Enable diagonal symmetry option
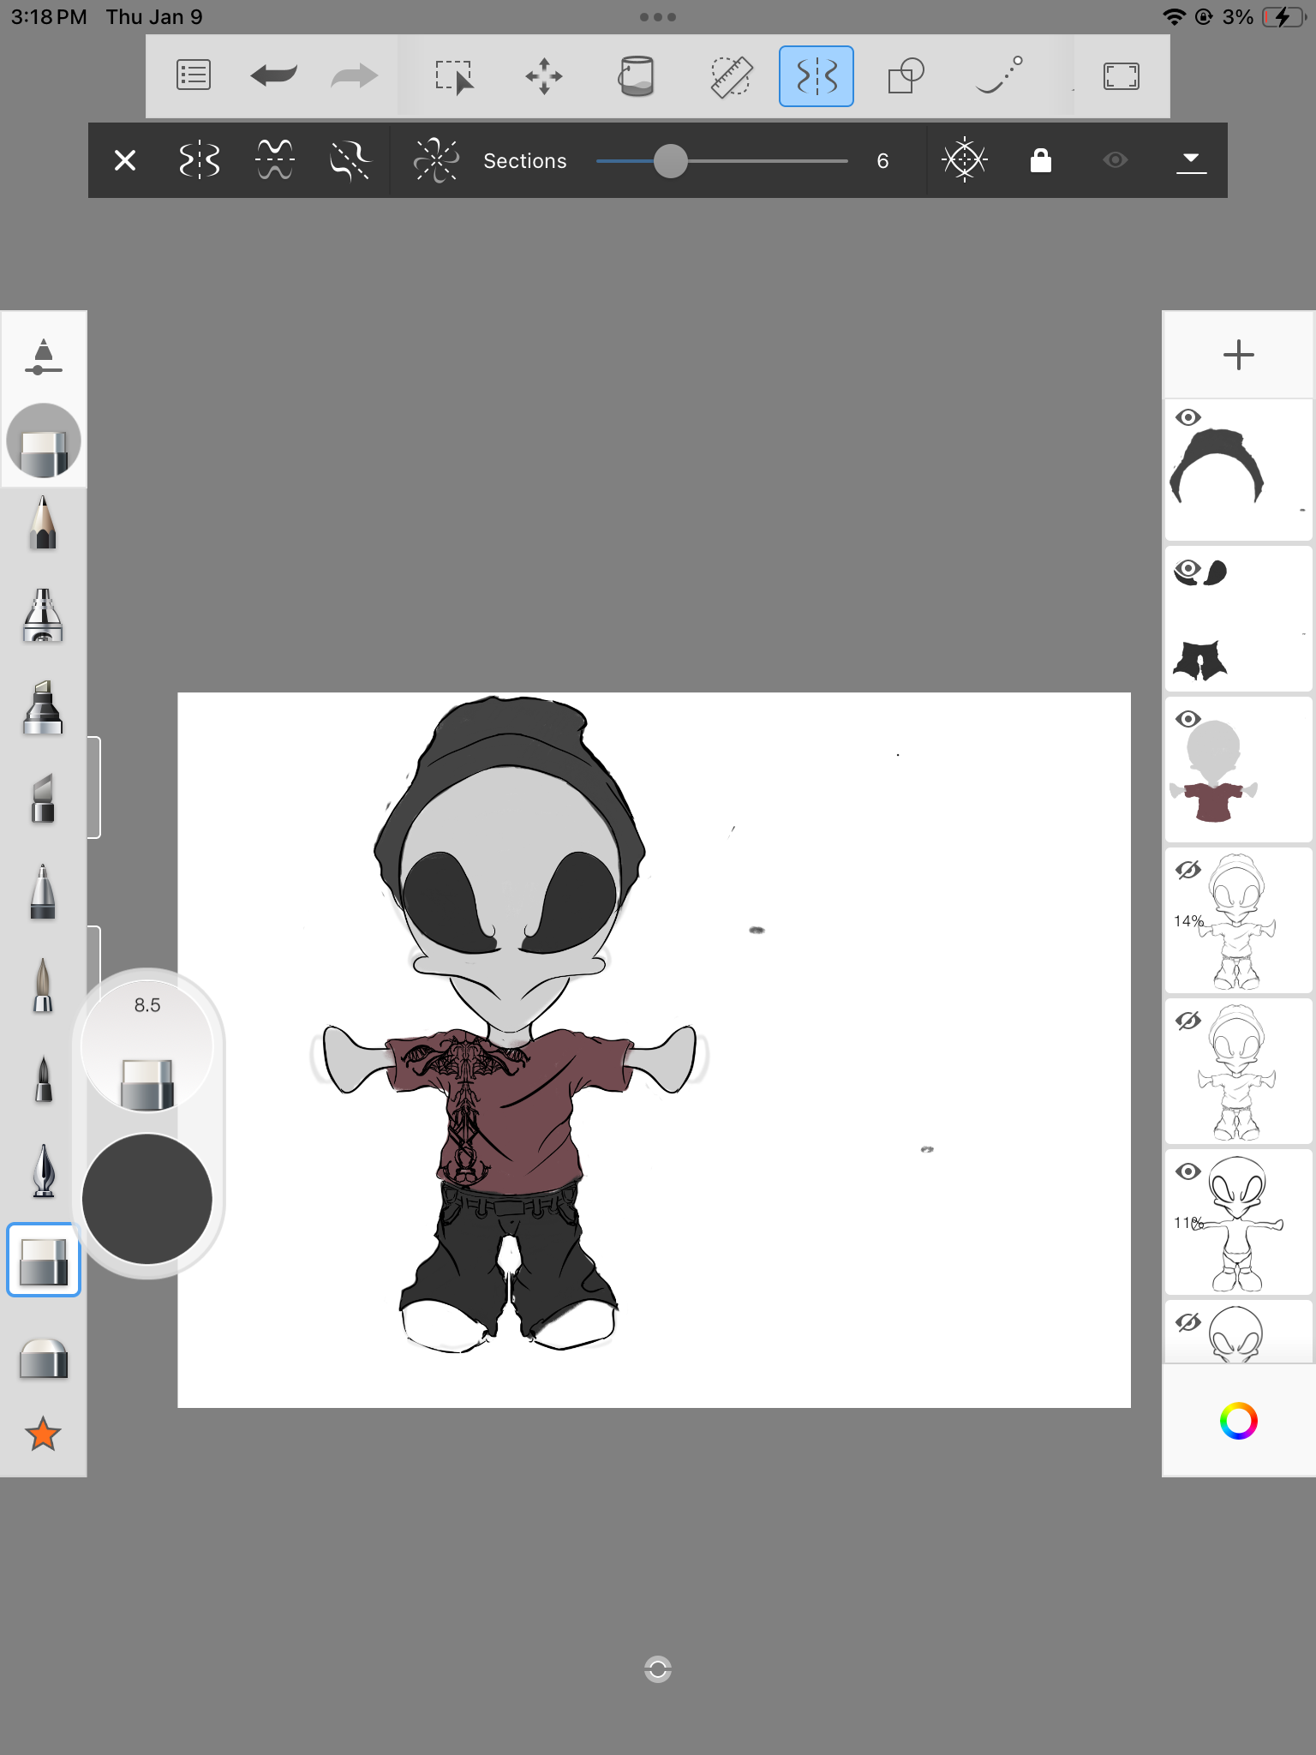The height and width of the screenshot is (1755, 1316). [x=350, y=160]
